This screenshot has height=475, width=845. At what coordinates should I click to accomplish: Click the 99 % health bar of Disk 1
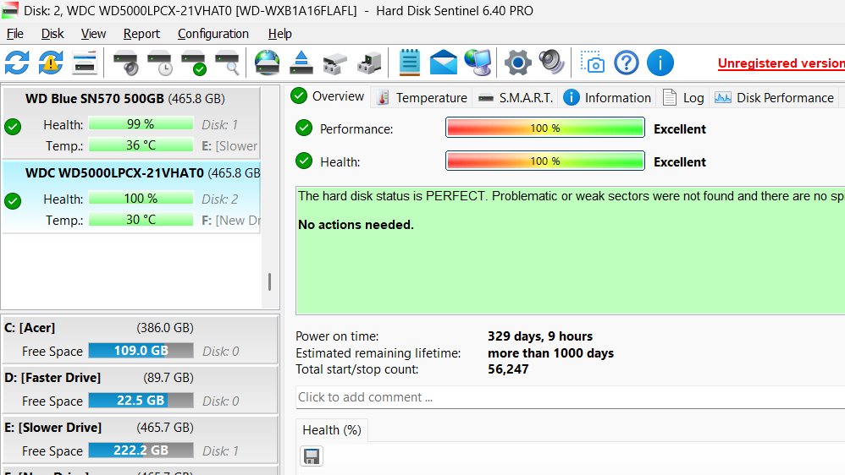141,123
